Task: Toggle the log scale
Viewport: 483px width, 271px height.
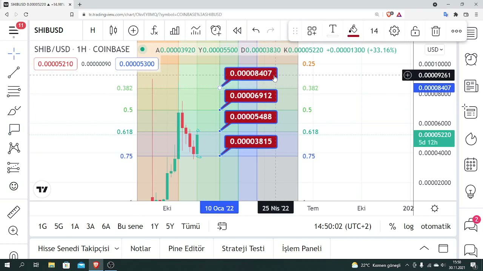Action: pos(409,226)
